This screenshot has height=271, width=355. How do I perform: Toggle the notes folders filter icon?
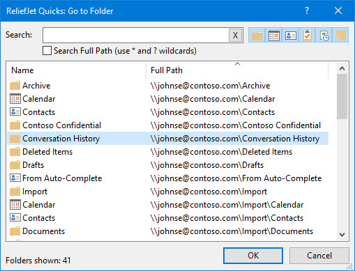click(x=340, y=36)
